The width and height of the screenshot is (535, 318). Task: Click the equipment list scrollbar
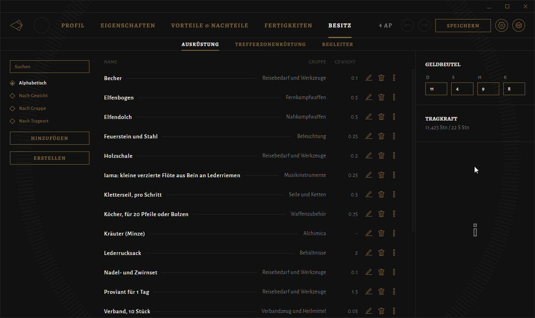point(413,150)
